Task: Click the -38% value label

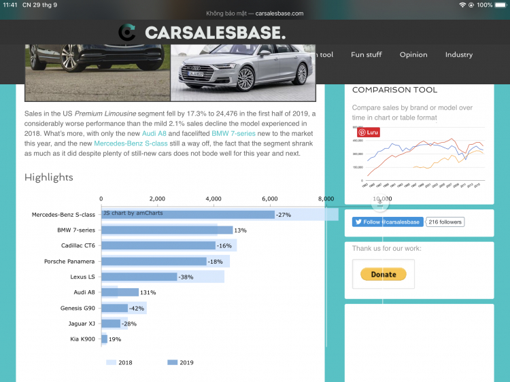Action: 186,277
